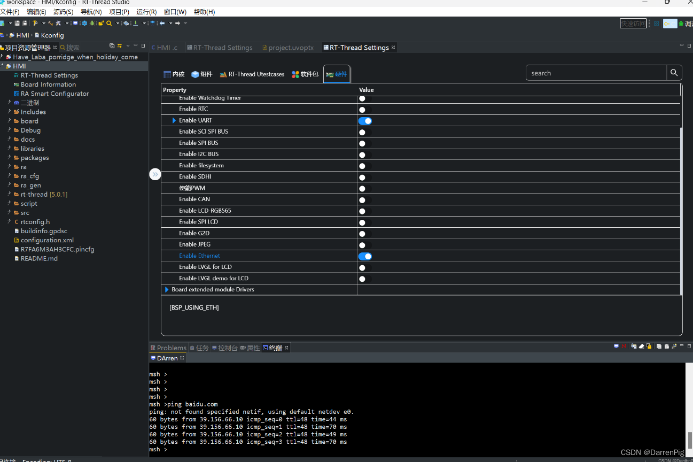Image resolution: width=693 pixels, height=462 pixels.
Task: Toggle Link with Editor yellow arrows icon
Action: [120, 46]
